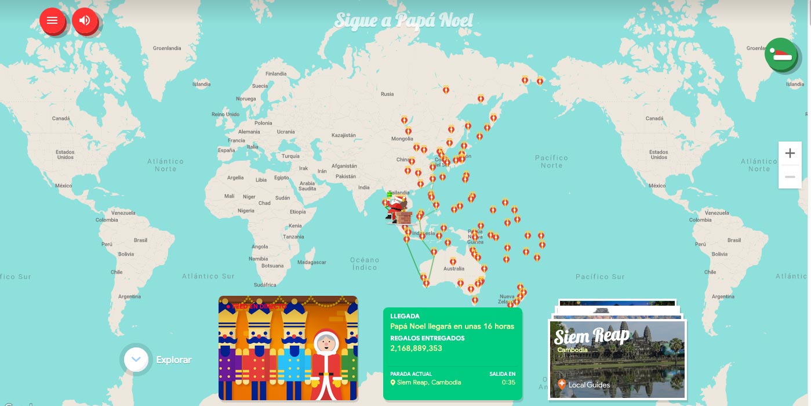Select the gift marker near New Zealand
This screenshot has width=811, height=406.
(x=520, y=296)
